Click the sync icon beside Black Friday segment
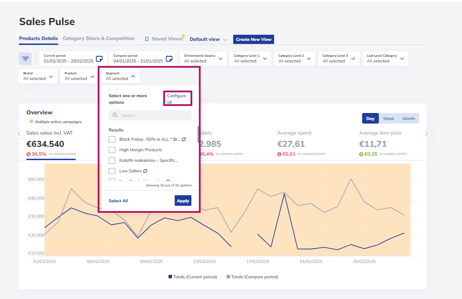Viewport: 462px width, 299px height. (184, 139)
